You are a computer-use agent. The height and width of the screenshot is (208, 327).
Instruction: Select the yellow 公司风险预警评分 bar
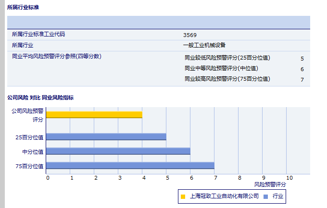[94, 114]
